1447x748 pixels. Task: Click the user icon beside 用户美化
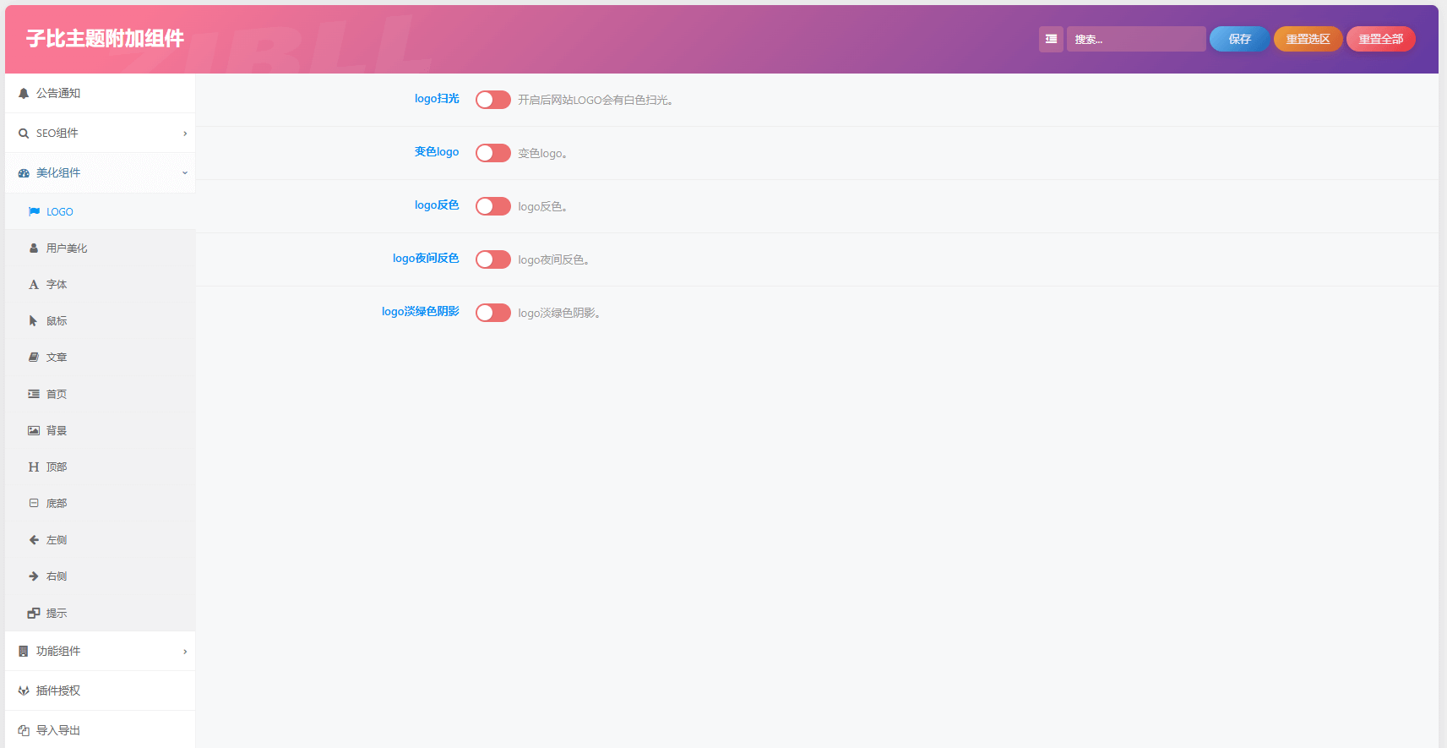pyautogui.click(x=34, y=248)
